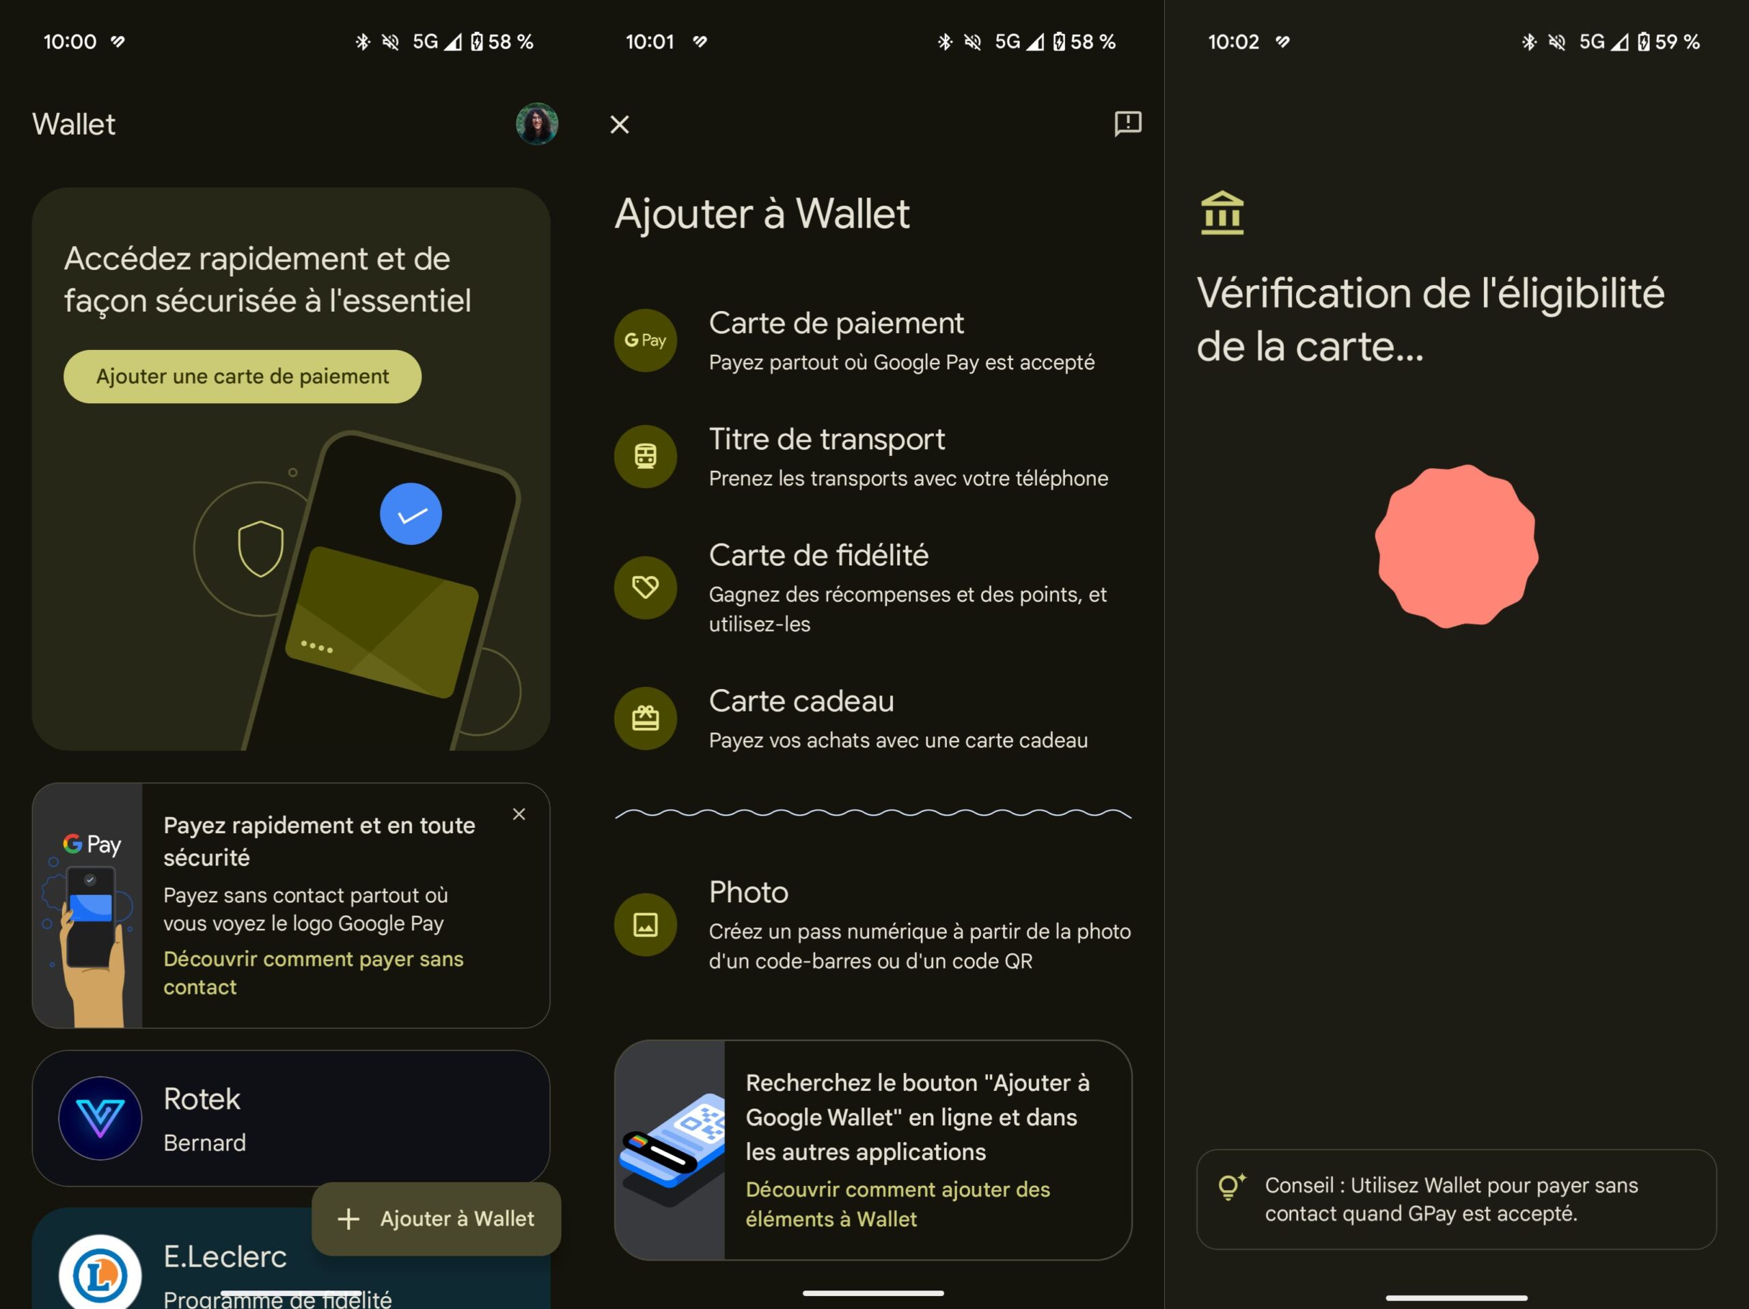
Task: Close the Ajouter à Wallet screen
Action: (x=620, y=124)
